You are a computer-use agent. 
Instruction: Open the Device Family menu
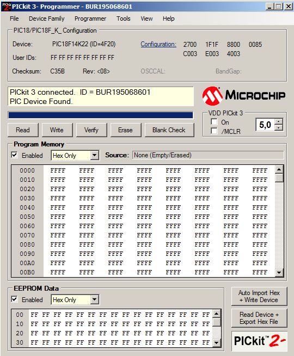[x=46, y=19]
